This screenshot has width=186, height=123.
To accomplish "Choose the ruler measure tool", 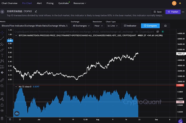I will point(2,80).
